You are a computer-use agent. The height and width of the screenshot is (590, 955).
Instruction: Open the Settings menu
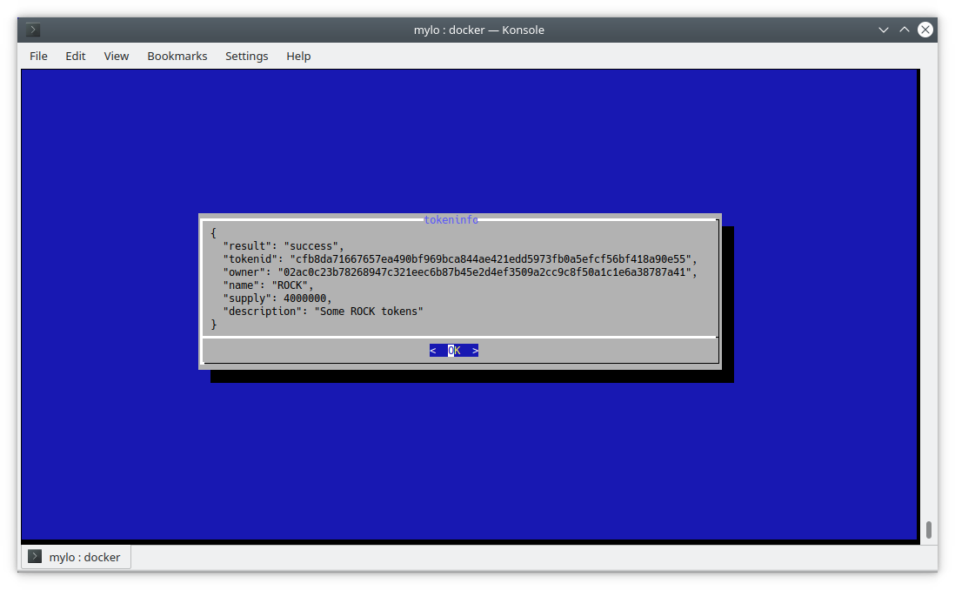click(x=246, y=56)
